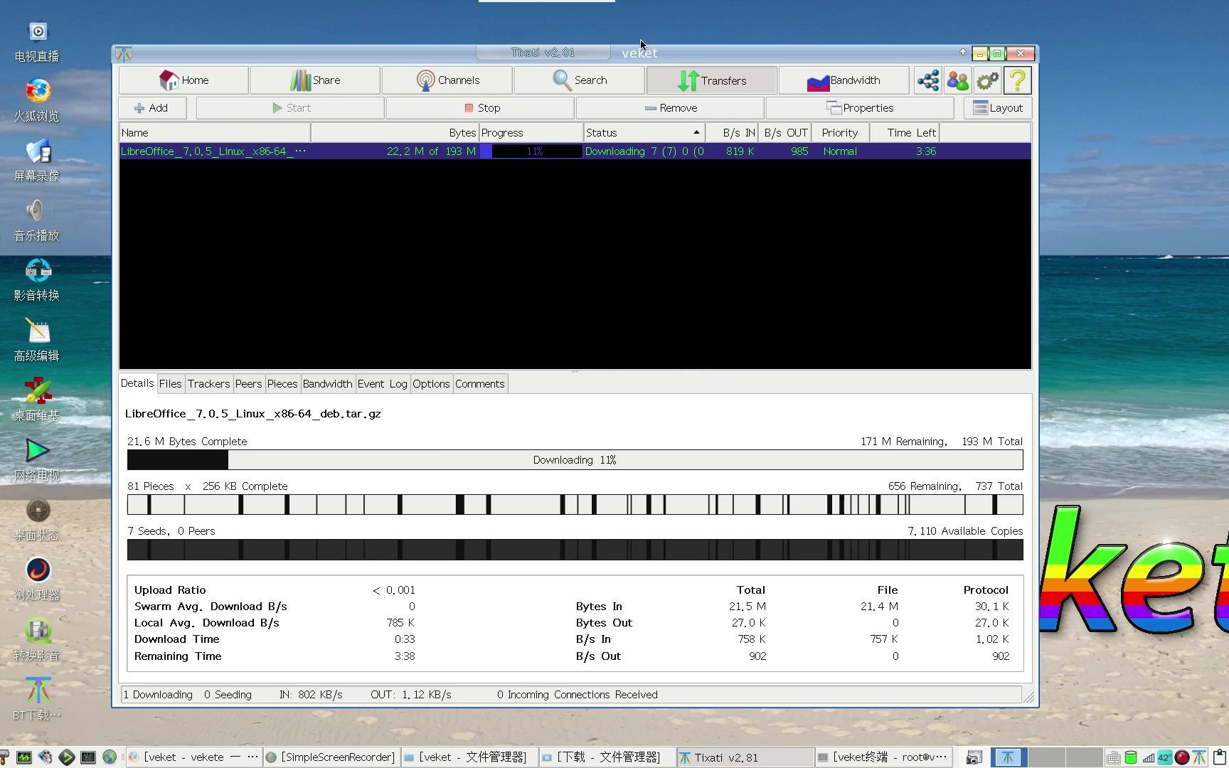Show the Pieces tab

(282, 384)
